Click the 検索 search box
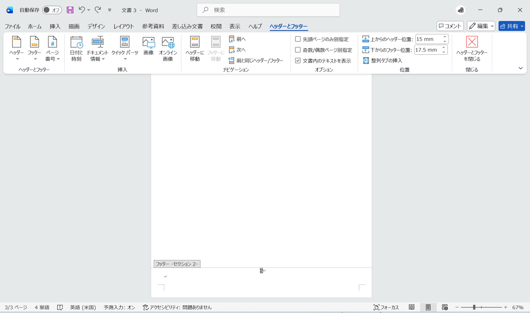The width and height of the screenshot is (530, 313). click(268, 10)
